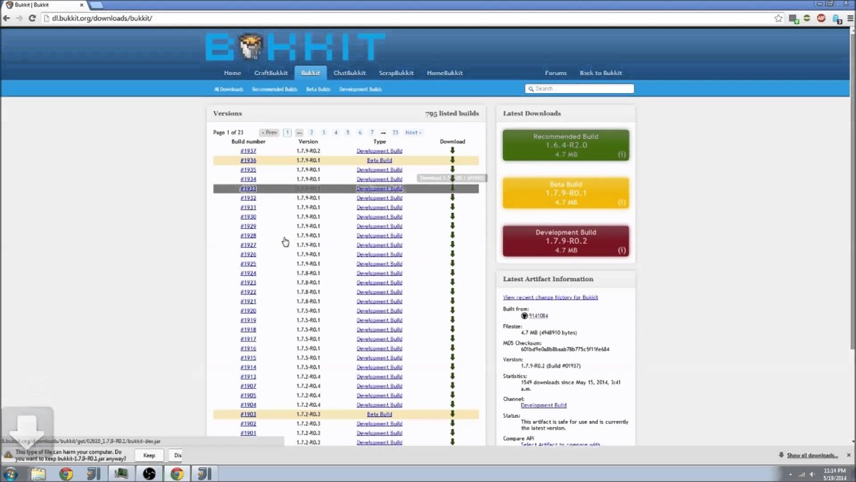This screenshot has height=482, width=856.
Task: Click the red Development Build 1.7.9-R0.2 card
Action: point(566,241)
